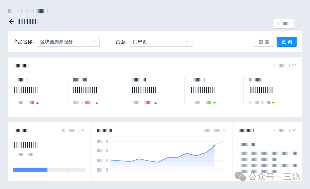Click the dashed forecast segment of the chart line
The height and width of the screenshot is (189, 310).
tap(220, 143)
